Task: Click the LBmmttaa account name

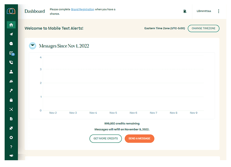Action: 204,11
